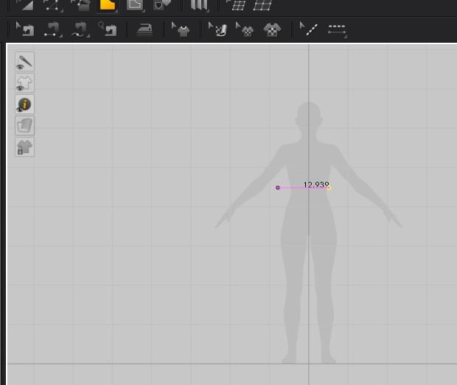
Task: Select the arrow with checkered shirt tool
Action: coord(245,29)
